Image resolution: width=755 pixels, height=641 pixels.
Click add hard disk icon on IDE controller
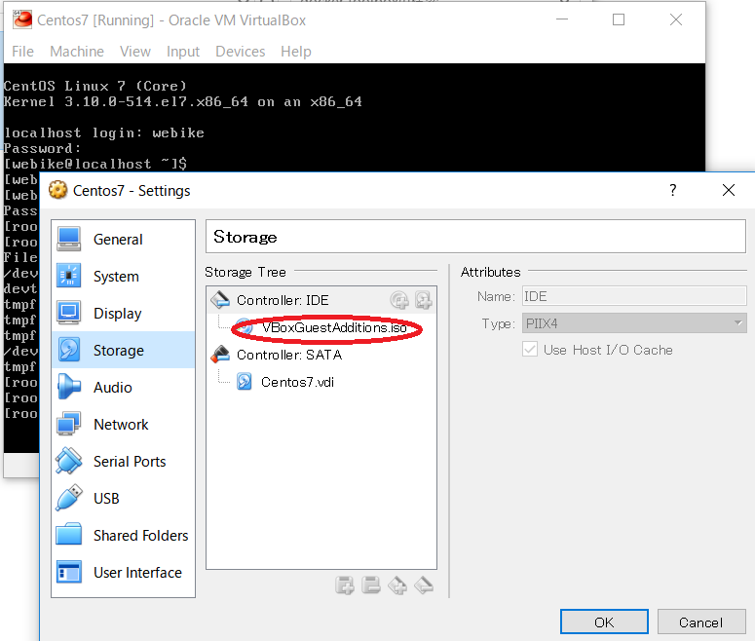[423, 300]
